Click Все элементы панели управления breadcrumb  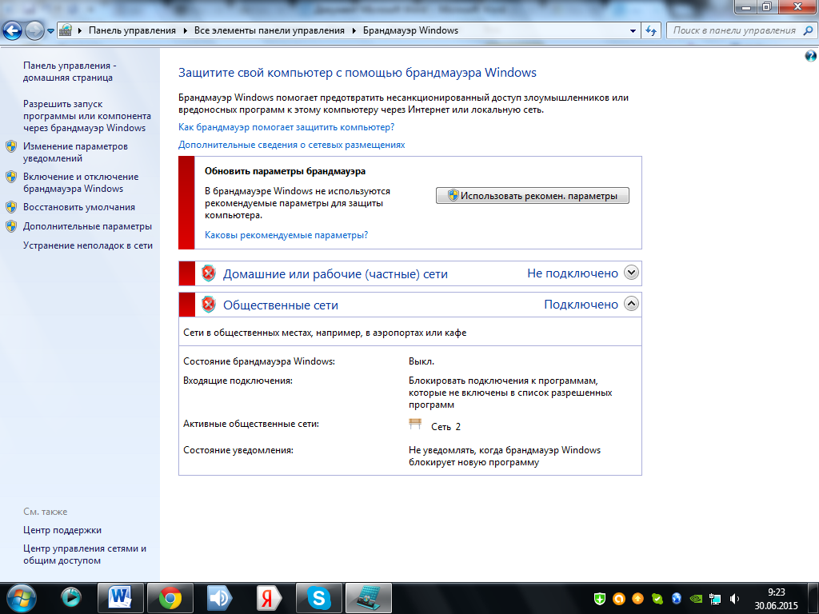point(269,30)
